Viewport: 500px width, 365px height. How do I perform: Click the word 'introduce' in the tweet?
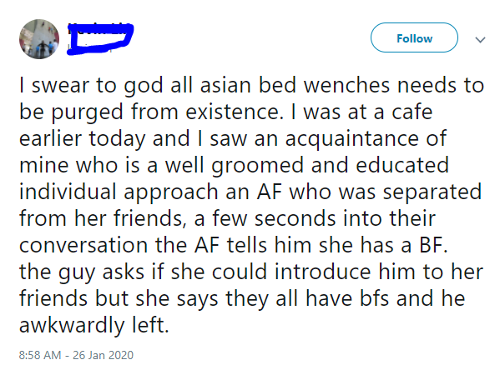[x=323, y=272]
